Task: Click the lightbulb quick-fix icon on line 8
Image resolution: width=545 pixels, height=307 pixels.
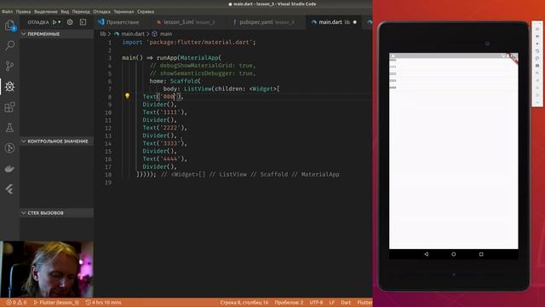Action: coord(127,96)
